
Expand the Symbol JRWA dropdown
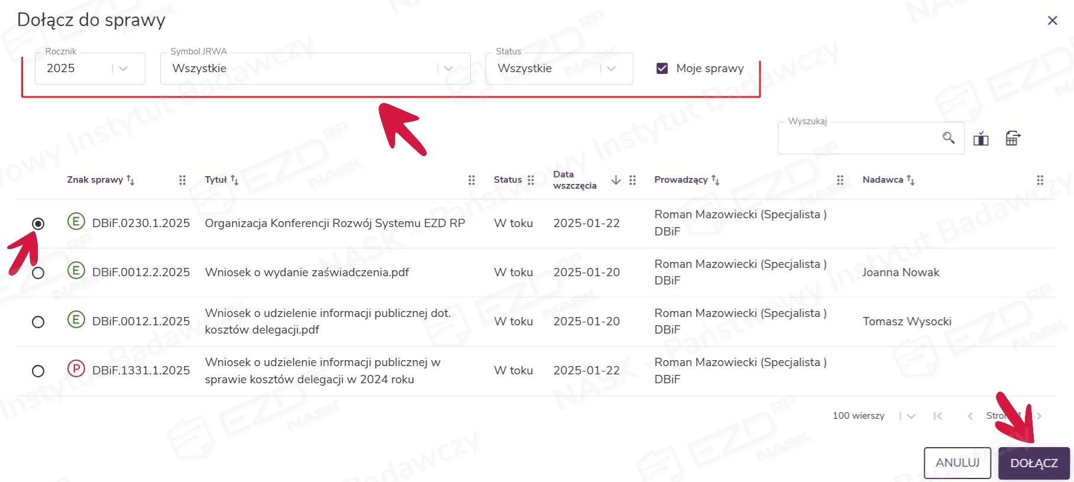(x=448, y=69)
